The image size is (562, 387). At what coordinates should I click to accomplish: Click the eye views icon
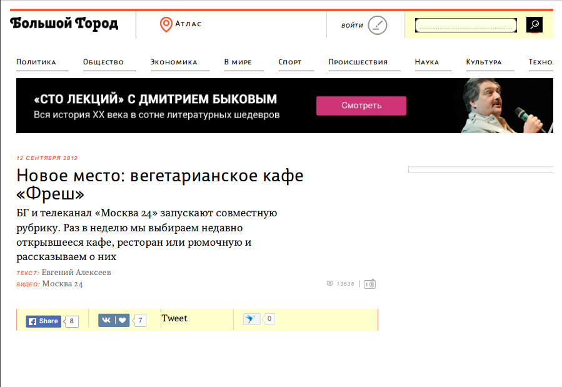pos(330,283)
